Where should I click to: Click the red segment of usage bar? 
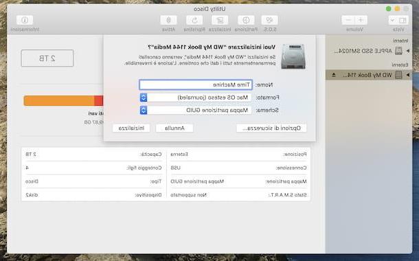(99, 101)
